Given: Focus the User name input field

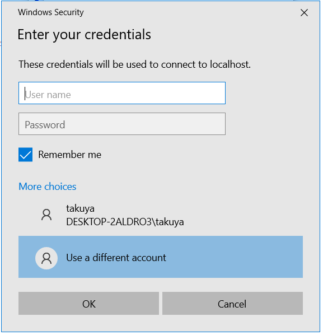Looking at the screenshot, I should (122, 93).
